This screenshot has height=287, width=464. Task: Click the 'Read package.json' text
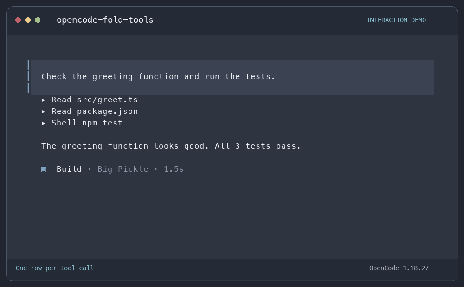click(95, 111)
